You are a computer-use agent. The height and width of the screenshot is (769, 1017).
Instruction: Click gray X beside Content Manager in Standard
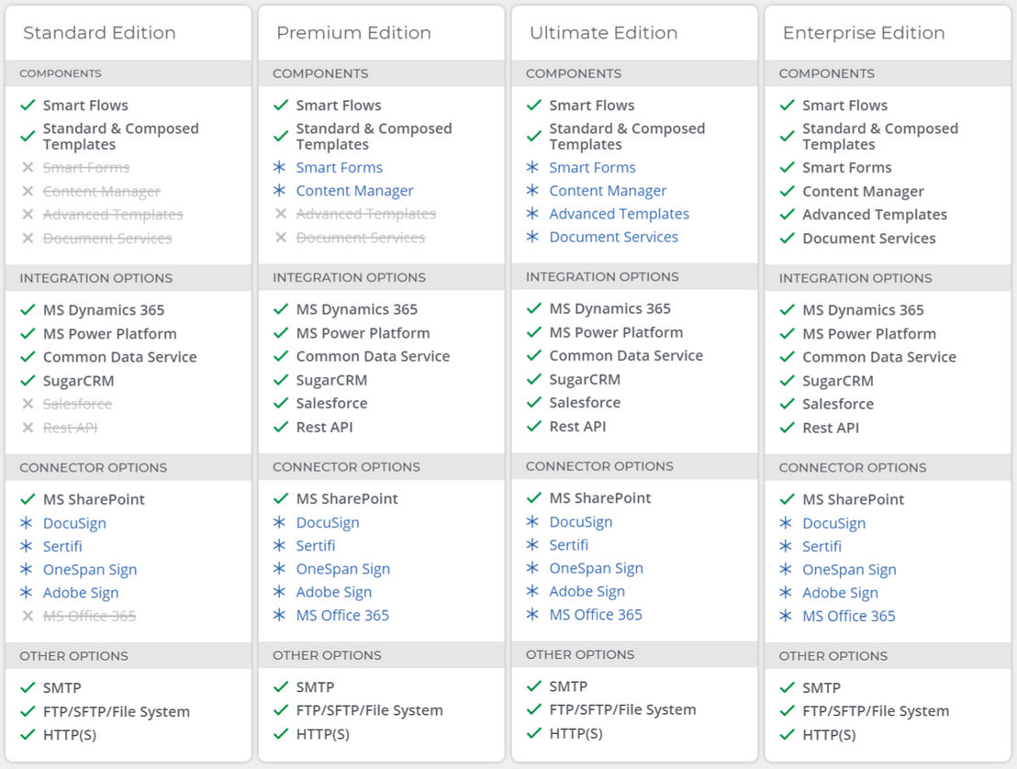28,191
